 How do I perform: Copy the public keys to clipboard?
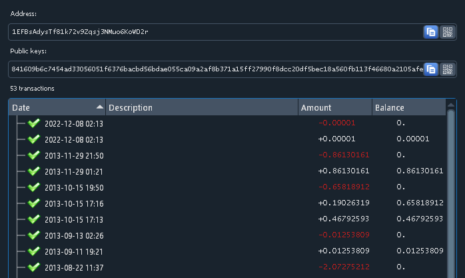click(x=430, y=69)
